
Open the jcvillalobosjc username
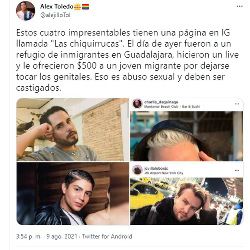click(156, 168)
